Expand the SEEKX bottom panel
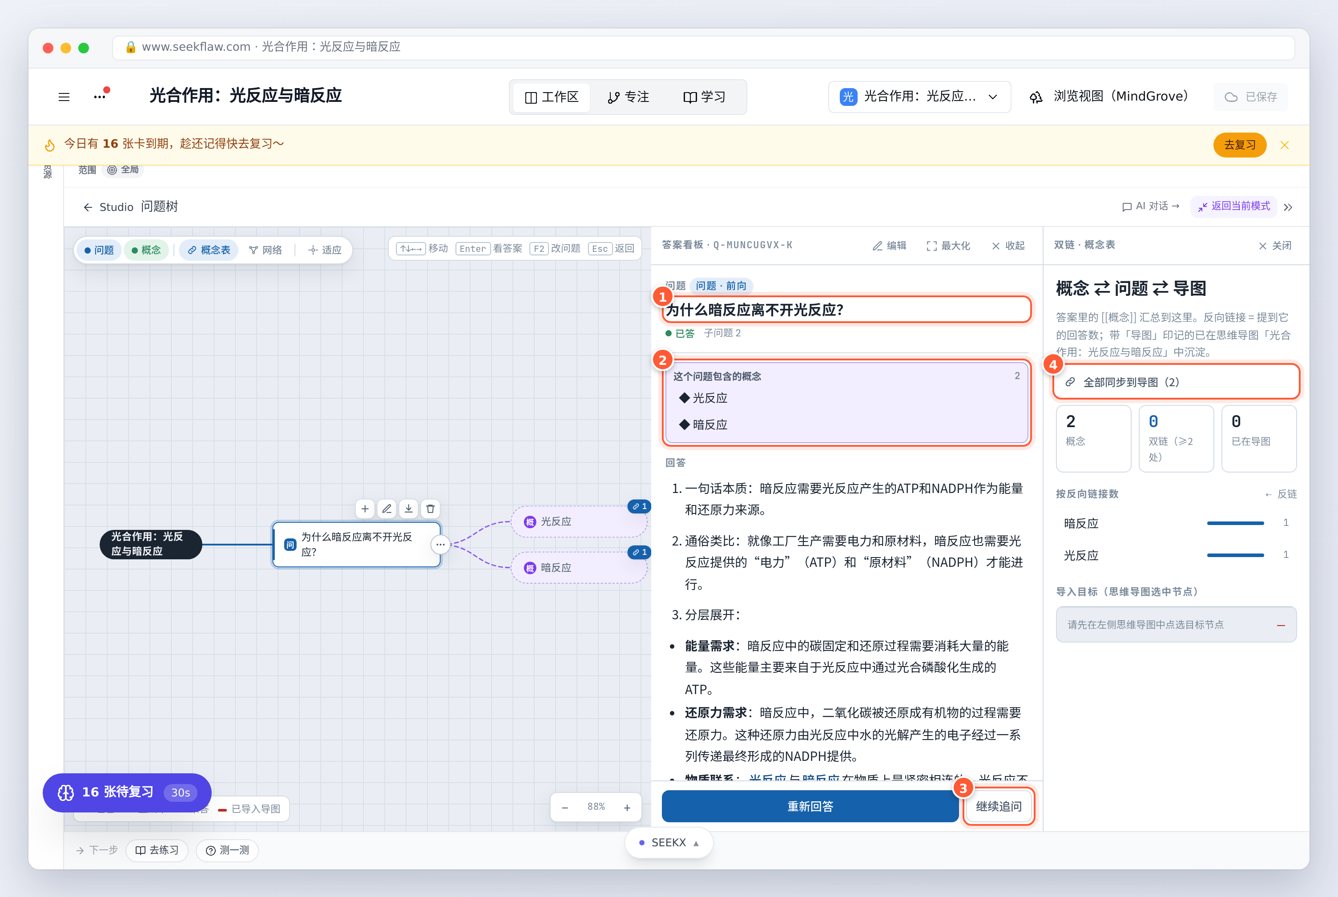The image size is (1338, 897). coord(669,843)
